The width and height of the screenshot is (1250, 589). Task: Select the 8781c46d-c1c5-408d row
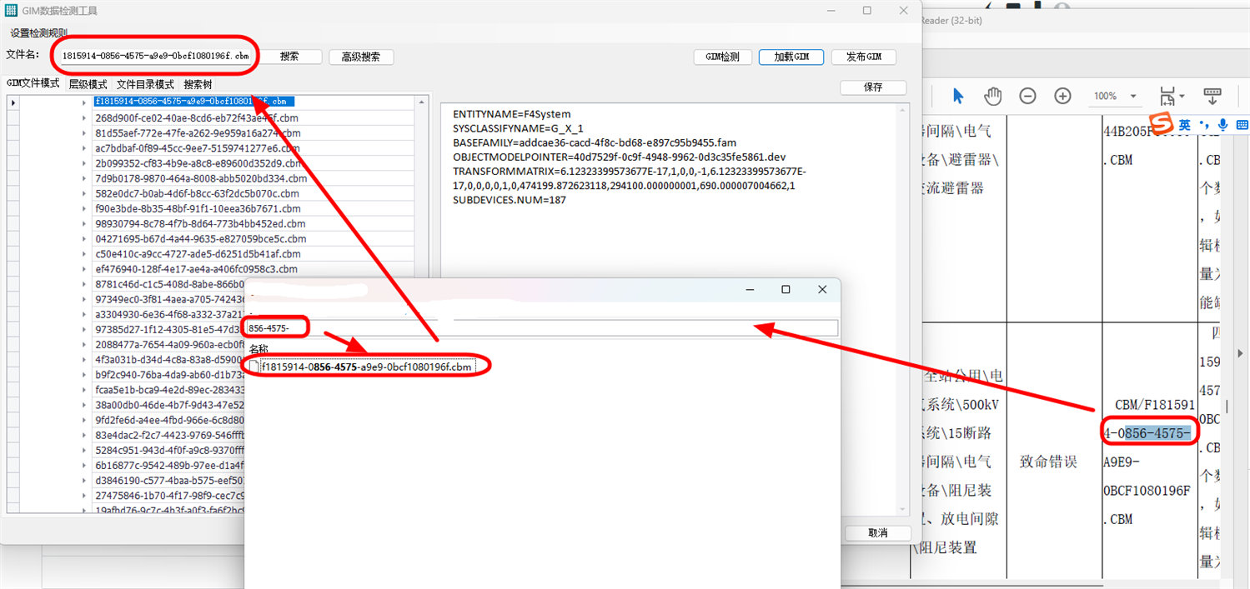[169, 284]
